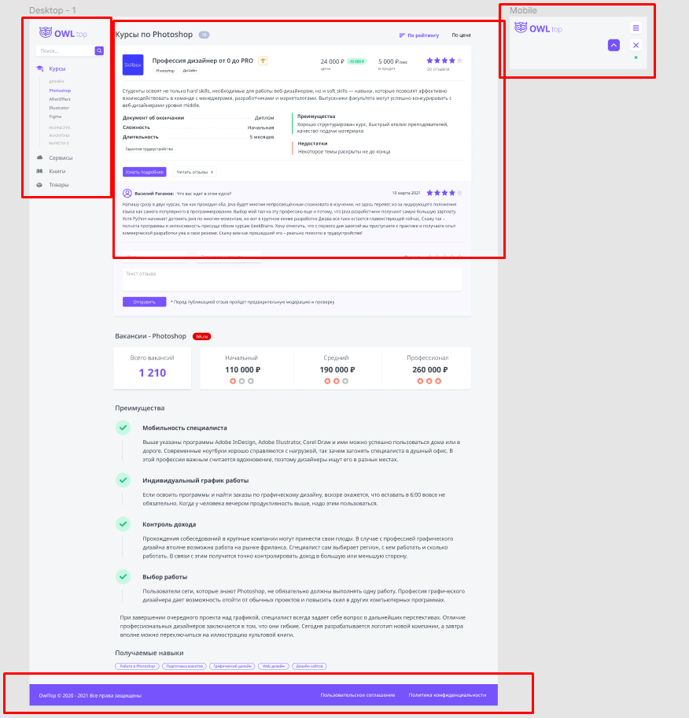Click the 1 210 total vacancies number
Image resolution: width=689 pixels, height=718 pixels.
[x=153, y=372]
